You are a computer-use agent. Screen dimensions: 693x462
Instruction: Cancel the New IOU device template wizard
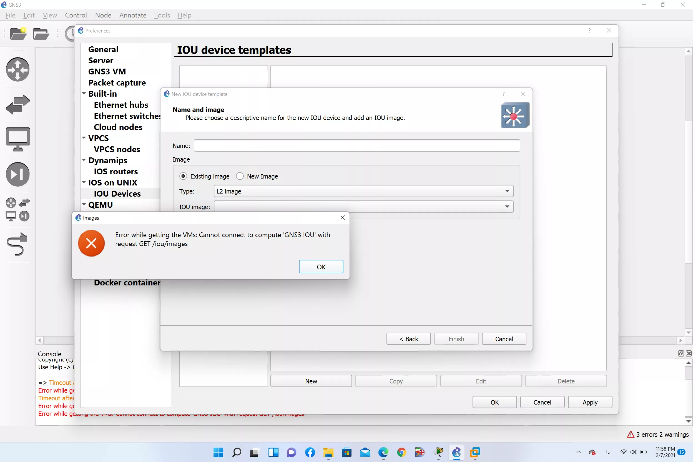[x=504, y=339]
